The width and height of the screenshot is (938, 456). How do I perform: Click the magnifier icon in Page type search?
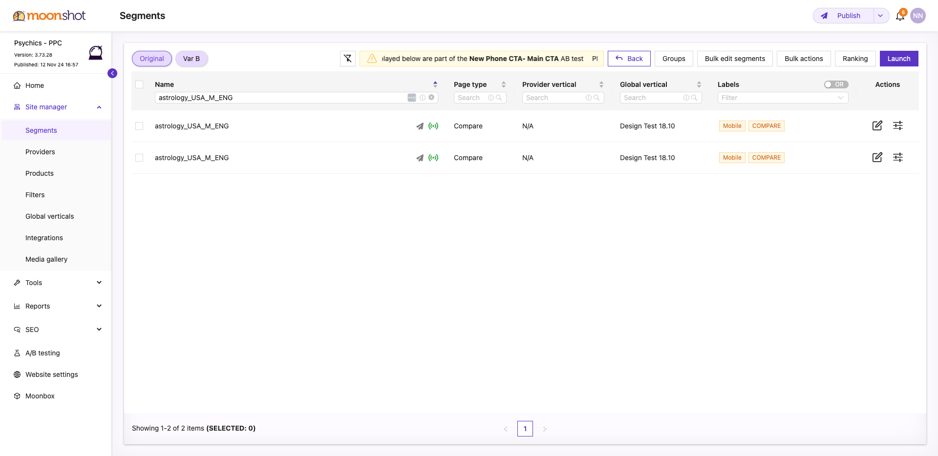click(499, 98)
